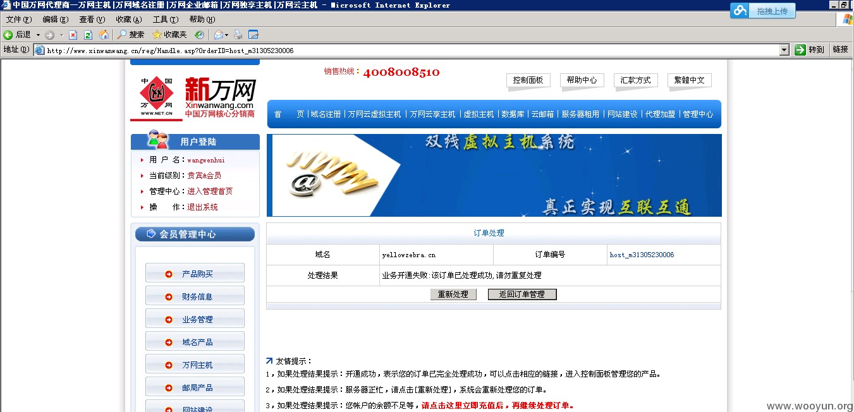Click the address bar URL field
The width and height of the screenshot is (854, 412).
point(412,50)
